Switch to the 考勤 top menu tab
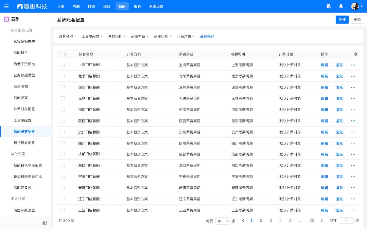The image size is (367, 229). 76,6
